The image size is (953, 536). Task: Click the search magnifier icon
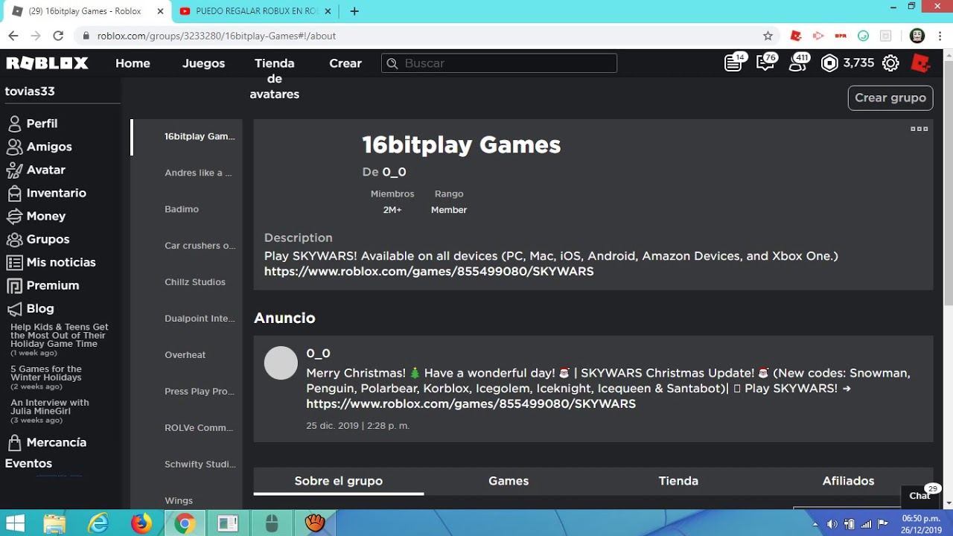click(392, 63)
